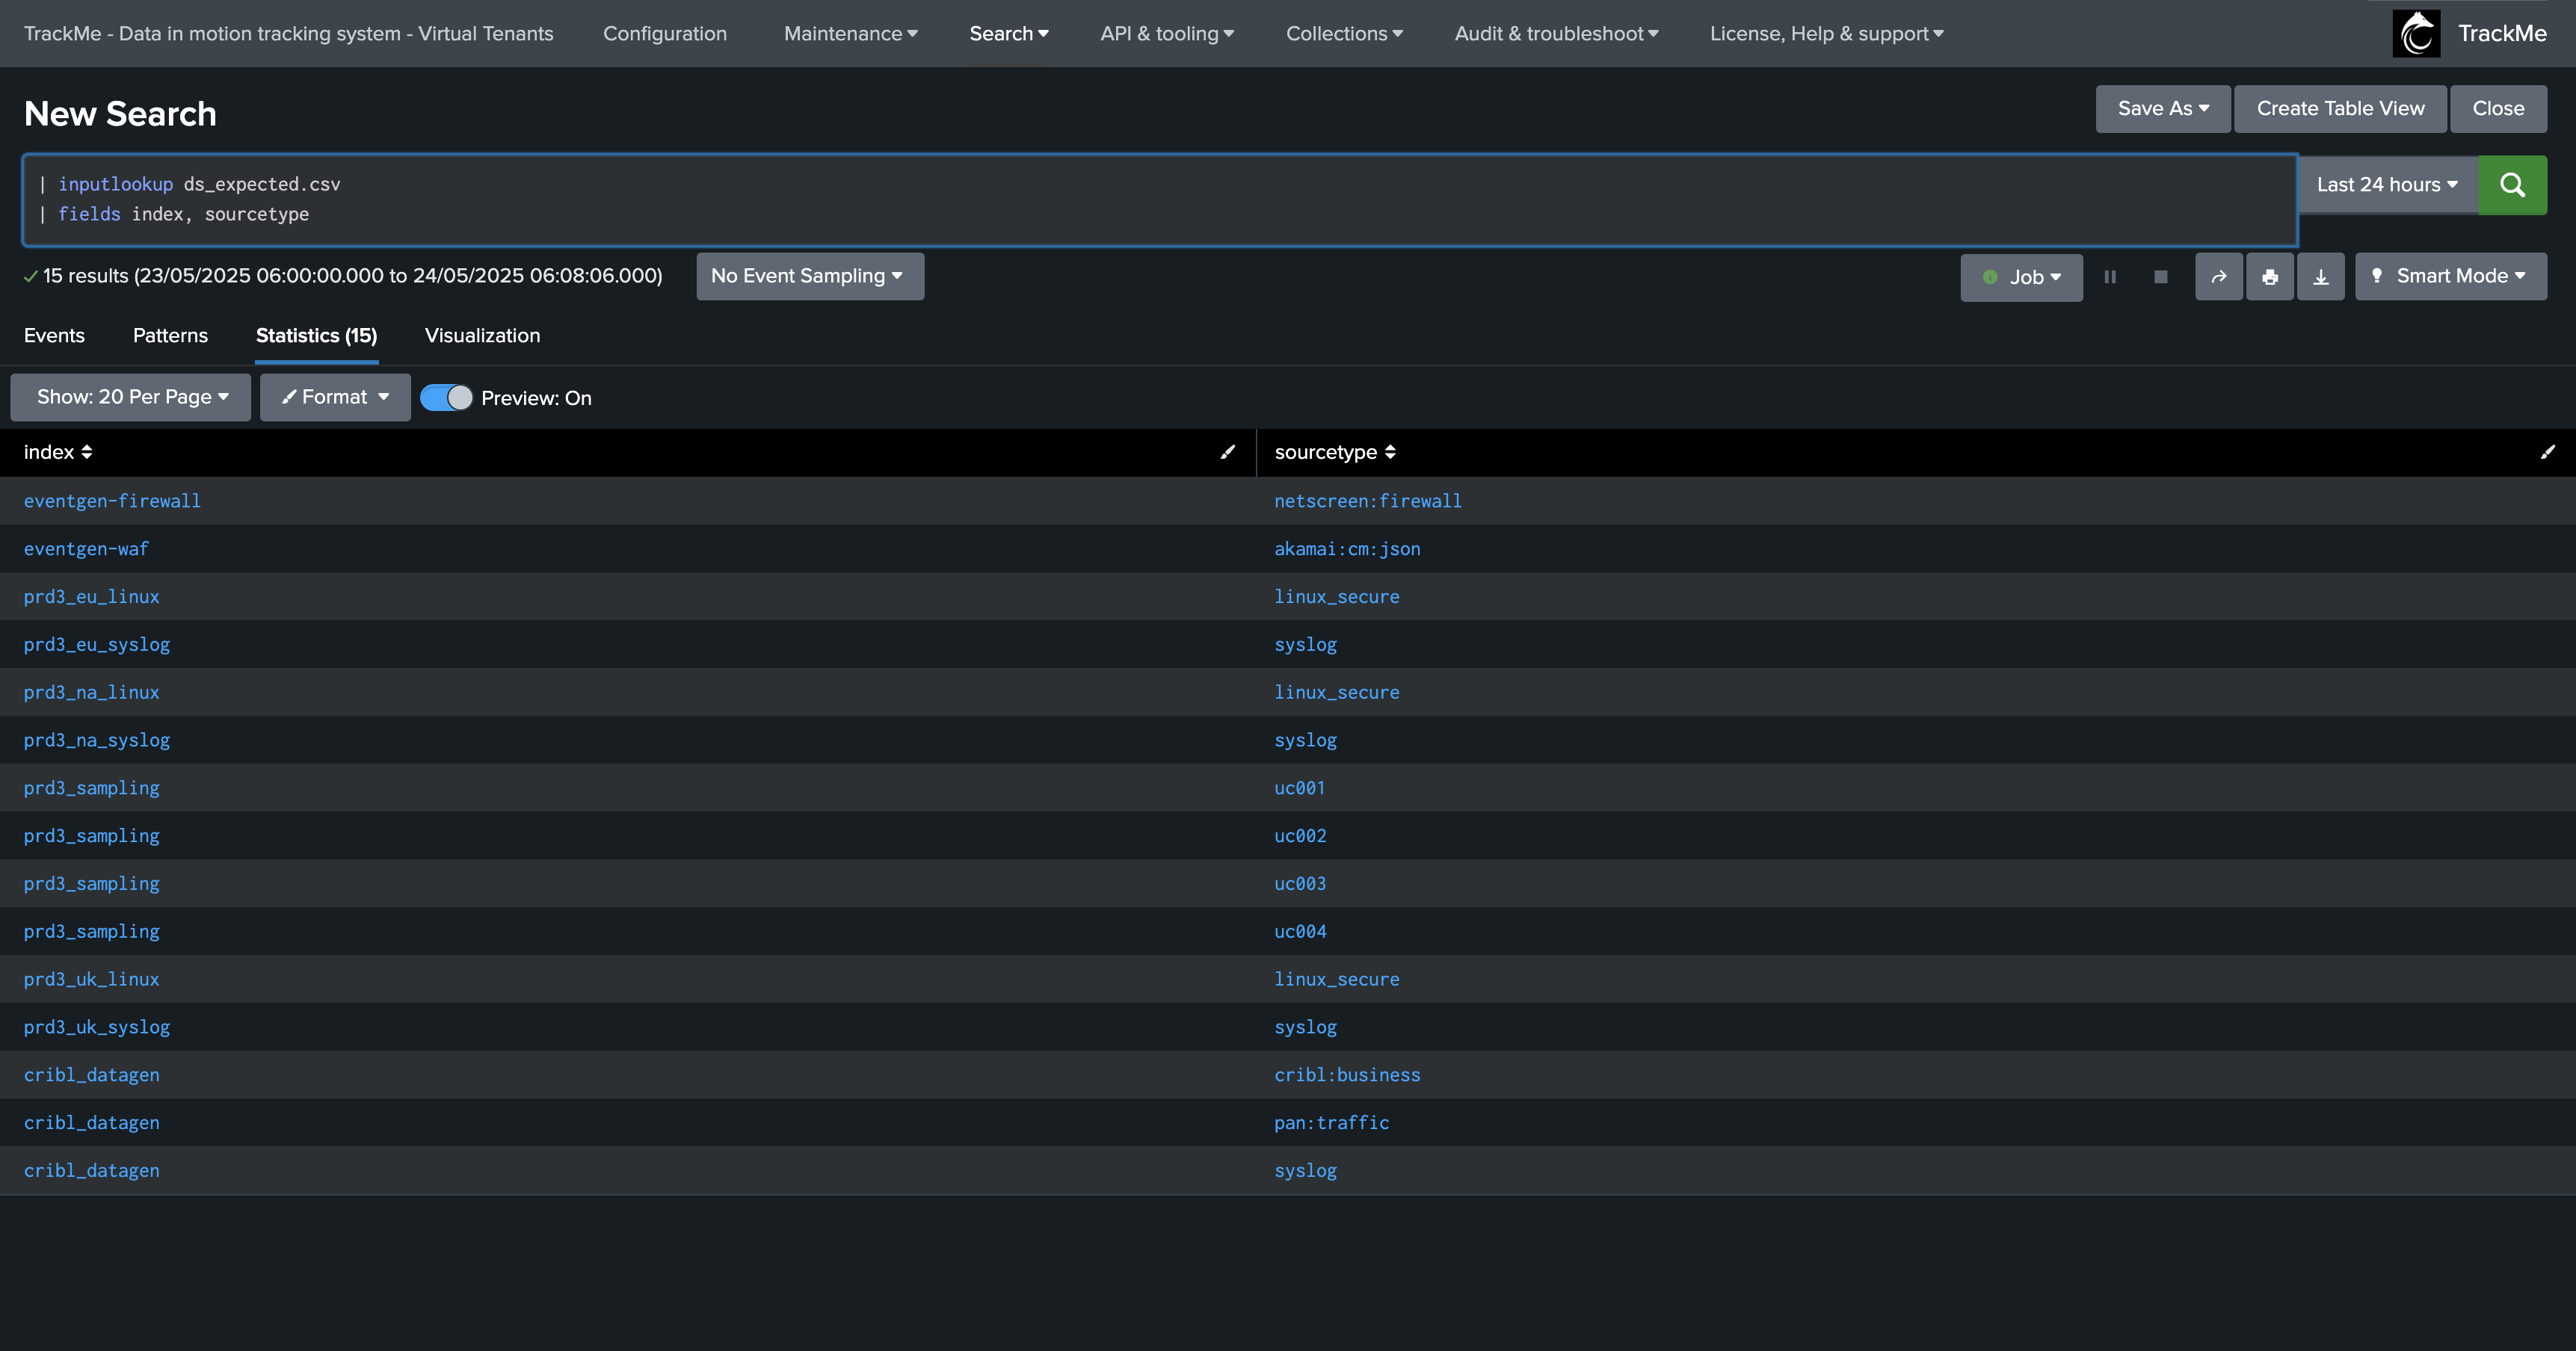Click the Create Table View button
The image size is (2576, 1351).
[x=2339, y=109]
